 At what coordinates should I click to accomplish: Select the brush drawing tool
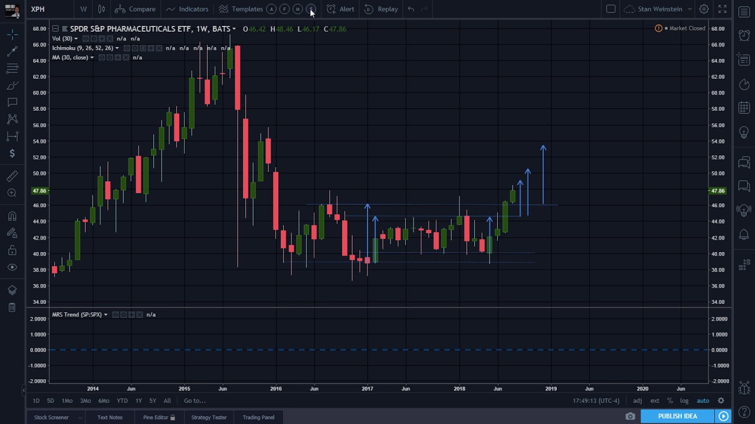tap(12, 86)
